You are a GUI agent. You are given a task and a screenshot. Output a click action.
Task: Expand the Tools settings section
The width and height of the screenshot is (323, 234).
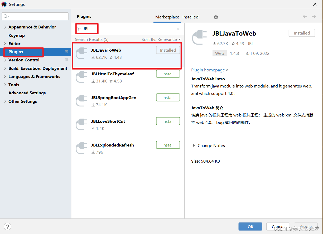[5, 85]
